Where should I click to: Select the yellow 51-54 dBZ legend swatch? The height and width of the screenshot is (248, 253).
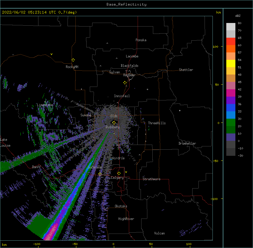pos(231,64)
